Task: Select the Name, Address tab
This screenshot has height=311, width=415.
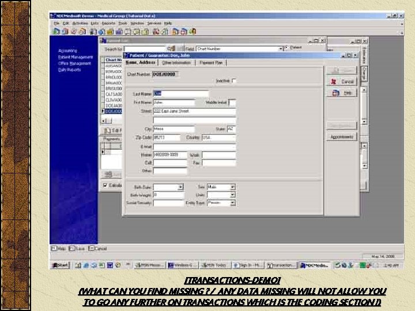Action: point(140,62)
